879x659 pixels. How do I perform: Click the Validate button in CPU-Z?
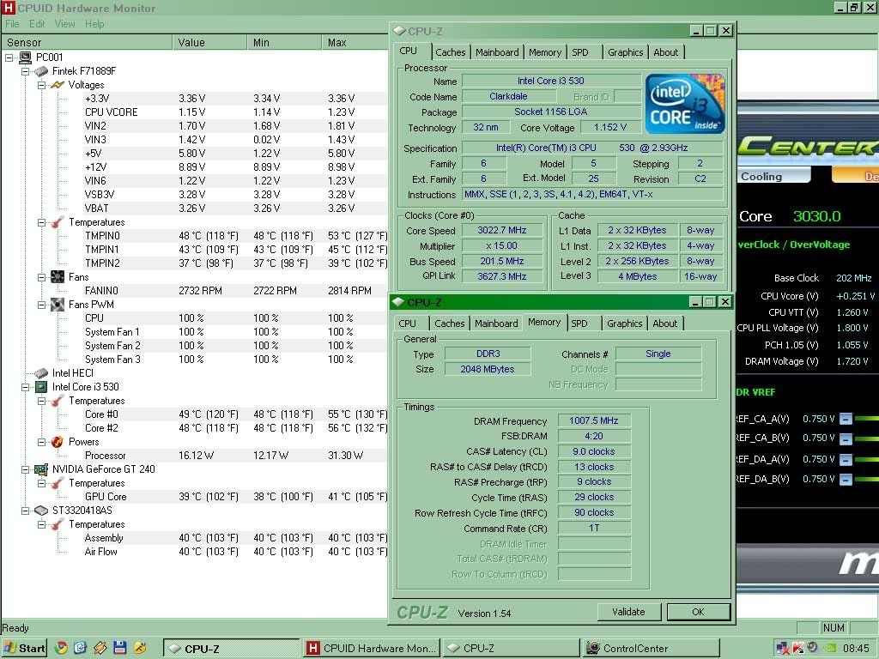pos(628,612)
